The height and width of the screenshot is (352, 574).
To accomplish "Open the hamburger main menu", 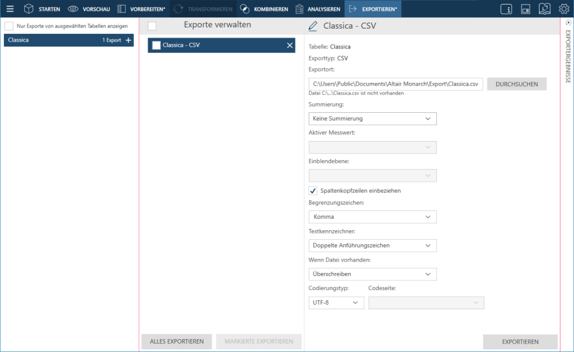I will point(10,9).
